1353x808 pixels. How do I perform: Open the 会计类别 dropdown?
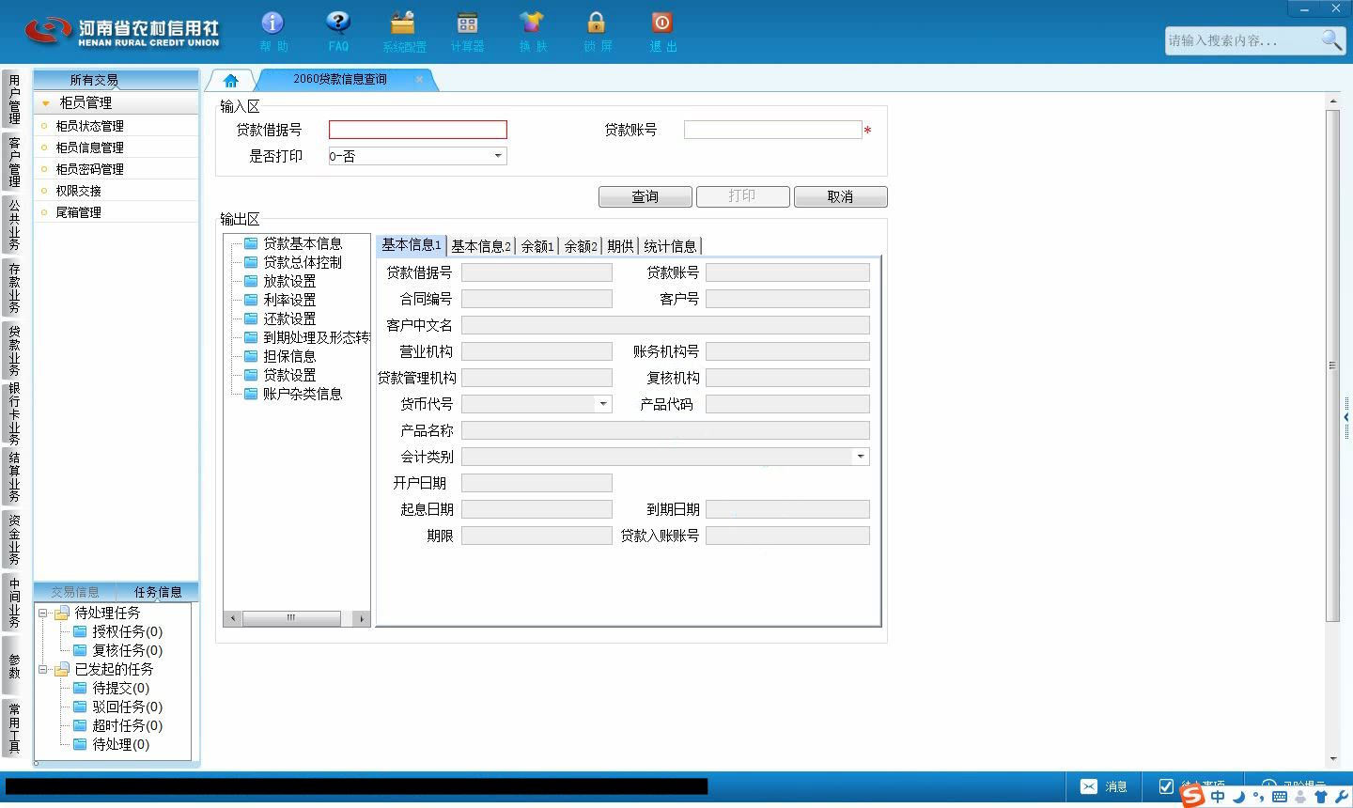pyautogui.click(x=860, y=457)
